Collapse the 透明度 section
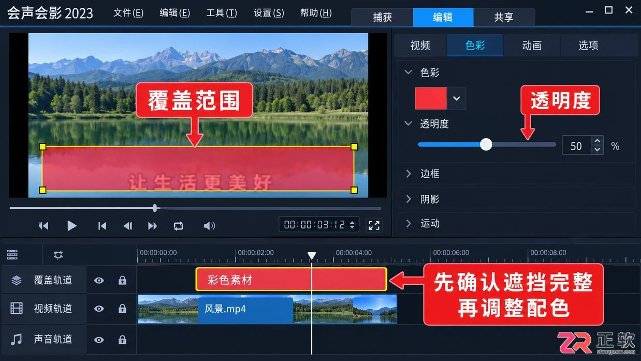The image size is (641, 361). 409,124
